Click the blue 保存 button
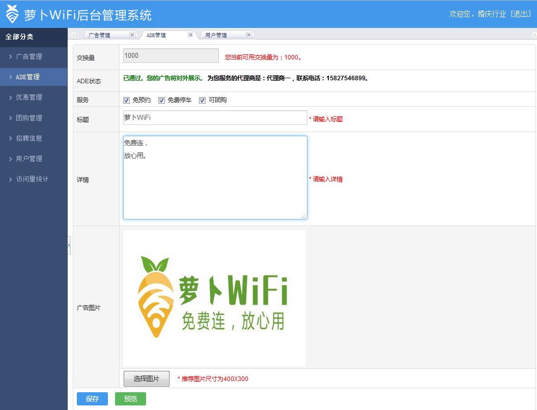 click(92, 399)
